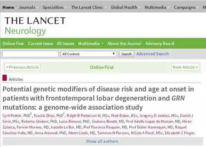Image resolution: width=206 pixels, height=147 pixels.
Task: Expand the Journals top menu
Action: coord(28,7)
